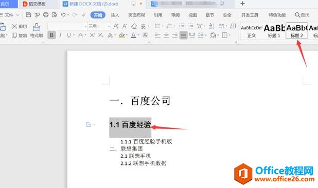
Task: Switch to the 插入 ribbon tab
Action: [x=115, y=15]
